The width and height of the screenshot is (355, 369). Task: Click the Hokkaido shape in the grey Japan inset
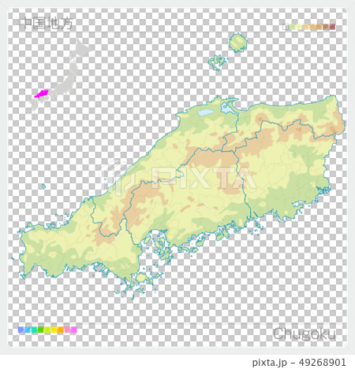[80, 48]
